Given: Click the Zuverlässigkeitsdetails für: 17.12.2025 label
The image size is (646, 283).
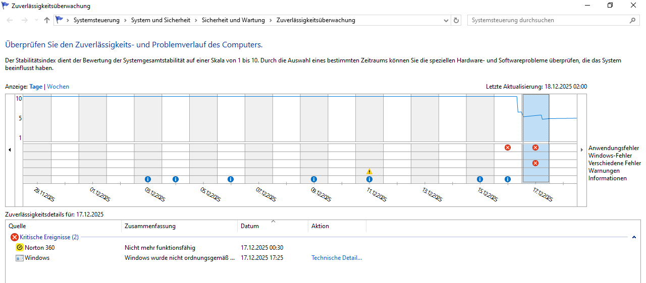Looking at the screenshot, I should tap(55, 214).
